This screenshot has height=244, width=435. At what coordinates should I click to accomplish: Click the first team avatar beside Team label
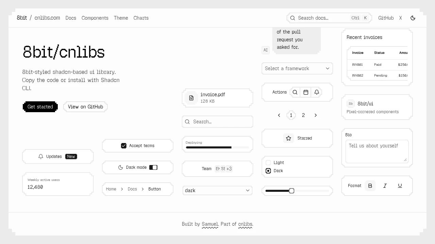pyautogui.click(x=217, y=169)
